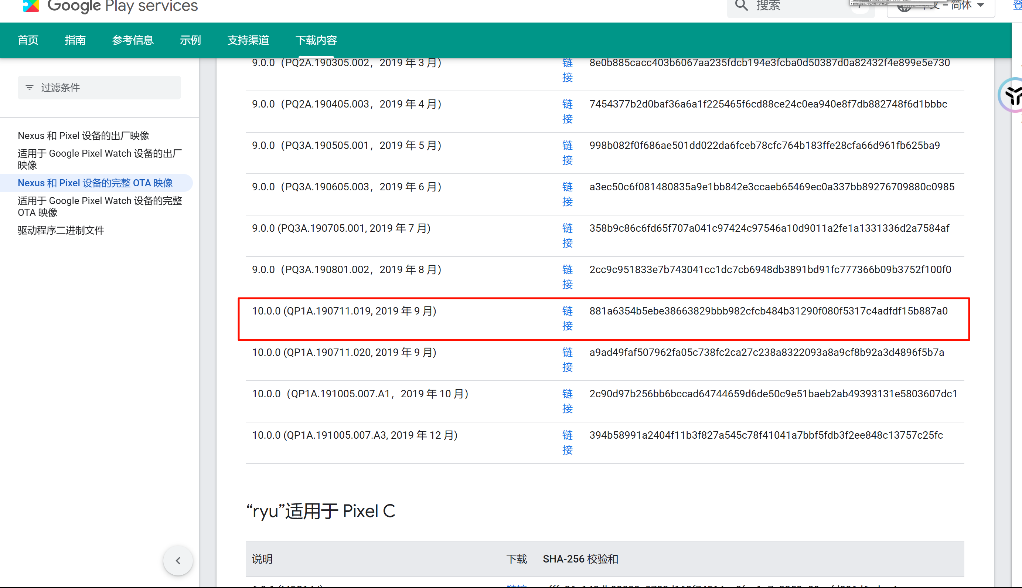Collapse sidebar with chevron arrow button
This screenshot has width=1022, height=588.
tap(178, 560)
